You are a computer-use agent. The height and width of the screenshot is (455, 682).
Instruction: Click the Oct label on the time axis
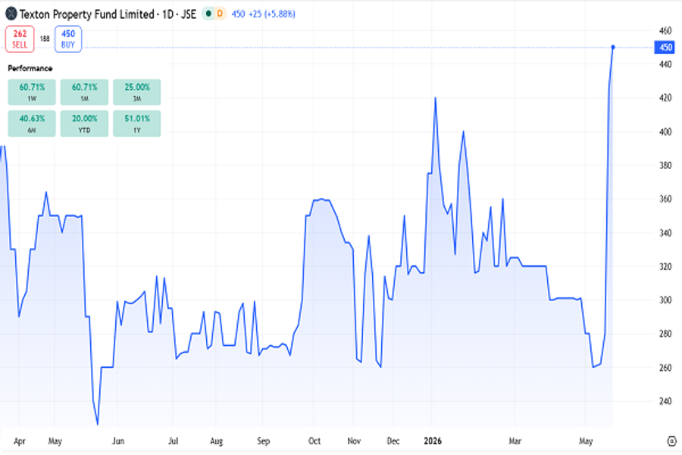point(314,441)
